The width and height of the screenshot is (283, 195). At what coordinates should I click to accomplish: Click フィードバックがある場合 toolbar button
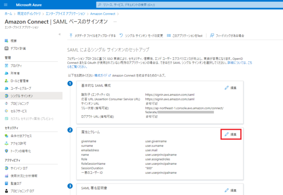(x=227, y=35)
